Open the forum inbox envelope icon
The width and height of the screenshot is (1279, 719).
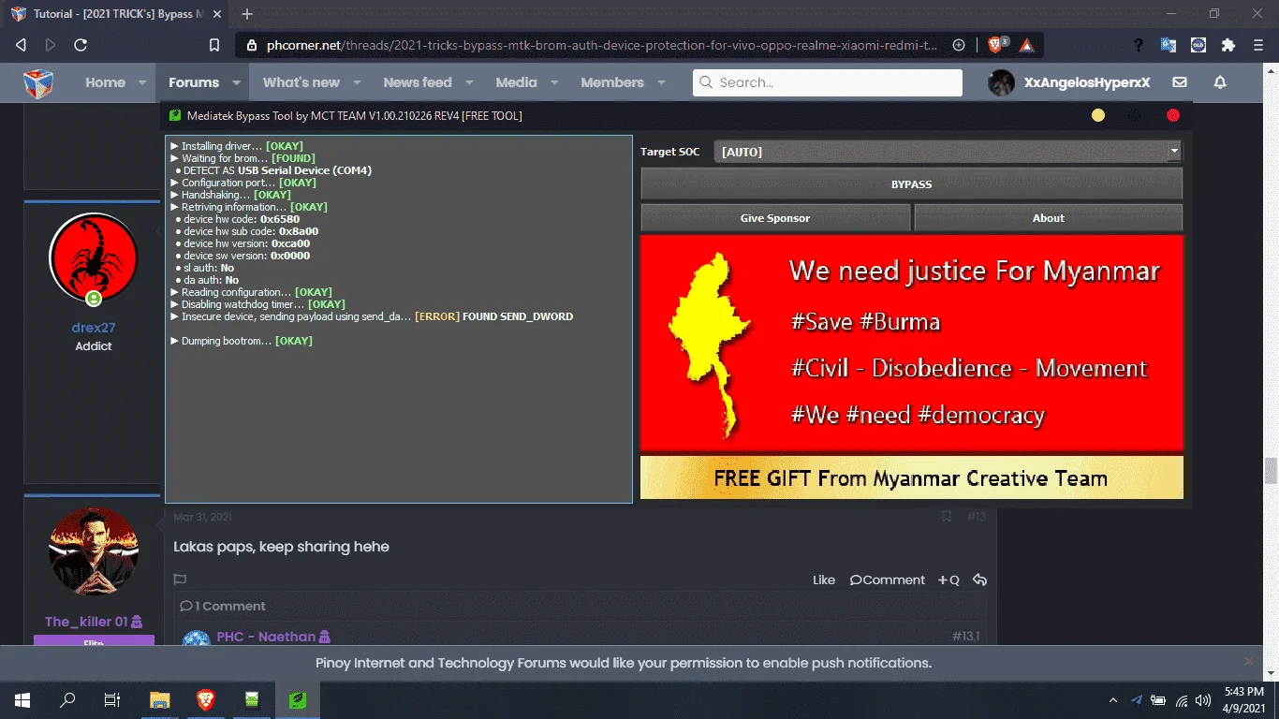(1180, 82)
